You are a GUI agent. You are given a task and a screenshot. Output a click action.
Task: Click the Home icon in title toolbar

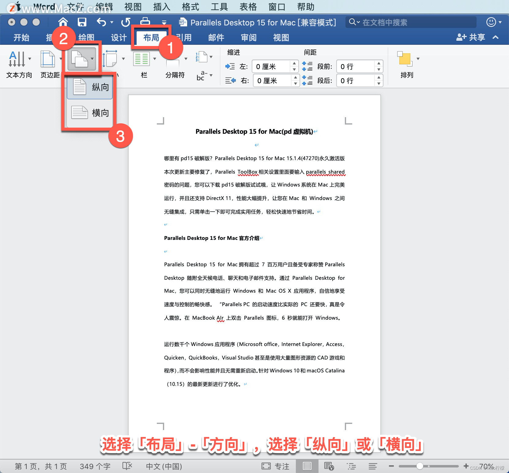pyautogui.click(x=63, y=22)
